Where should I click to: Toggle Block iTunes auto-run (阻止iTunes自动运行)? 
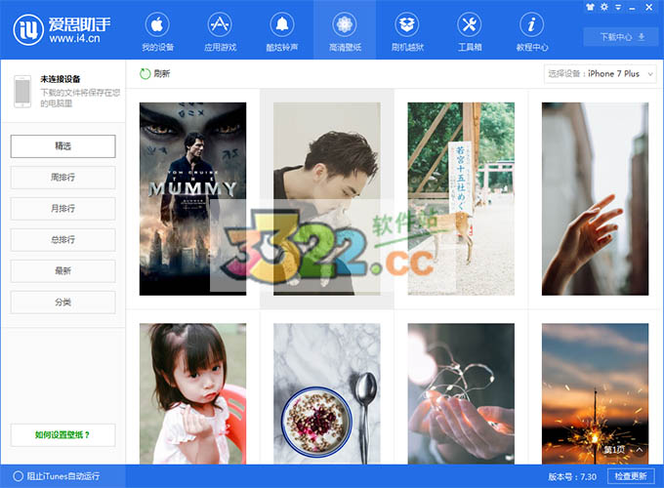pos(18,476)
